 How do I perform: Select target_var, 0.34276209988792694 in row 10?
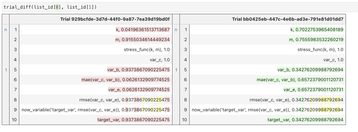[x=305, y=120]
